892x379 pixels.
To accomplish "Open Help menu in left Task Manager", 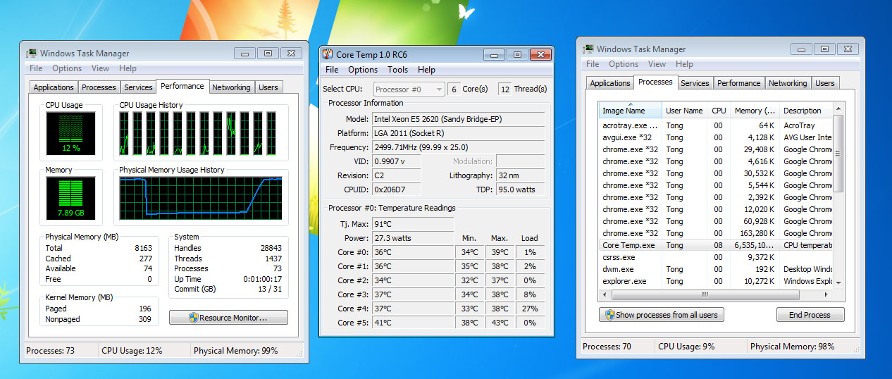I will 128,68.
